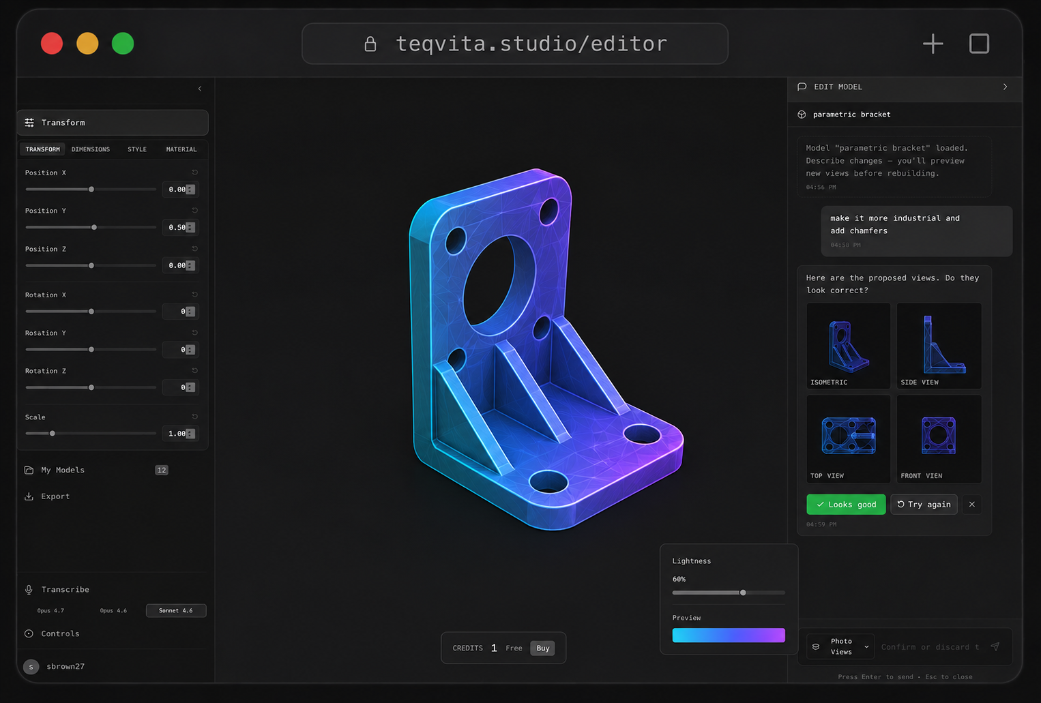The width and height of the screenshot is (1041, 703).
Task: Click the sbrown27 username
Action: pos(65,667)
